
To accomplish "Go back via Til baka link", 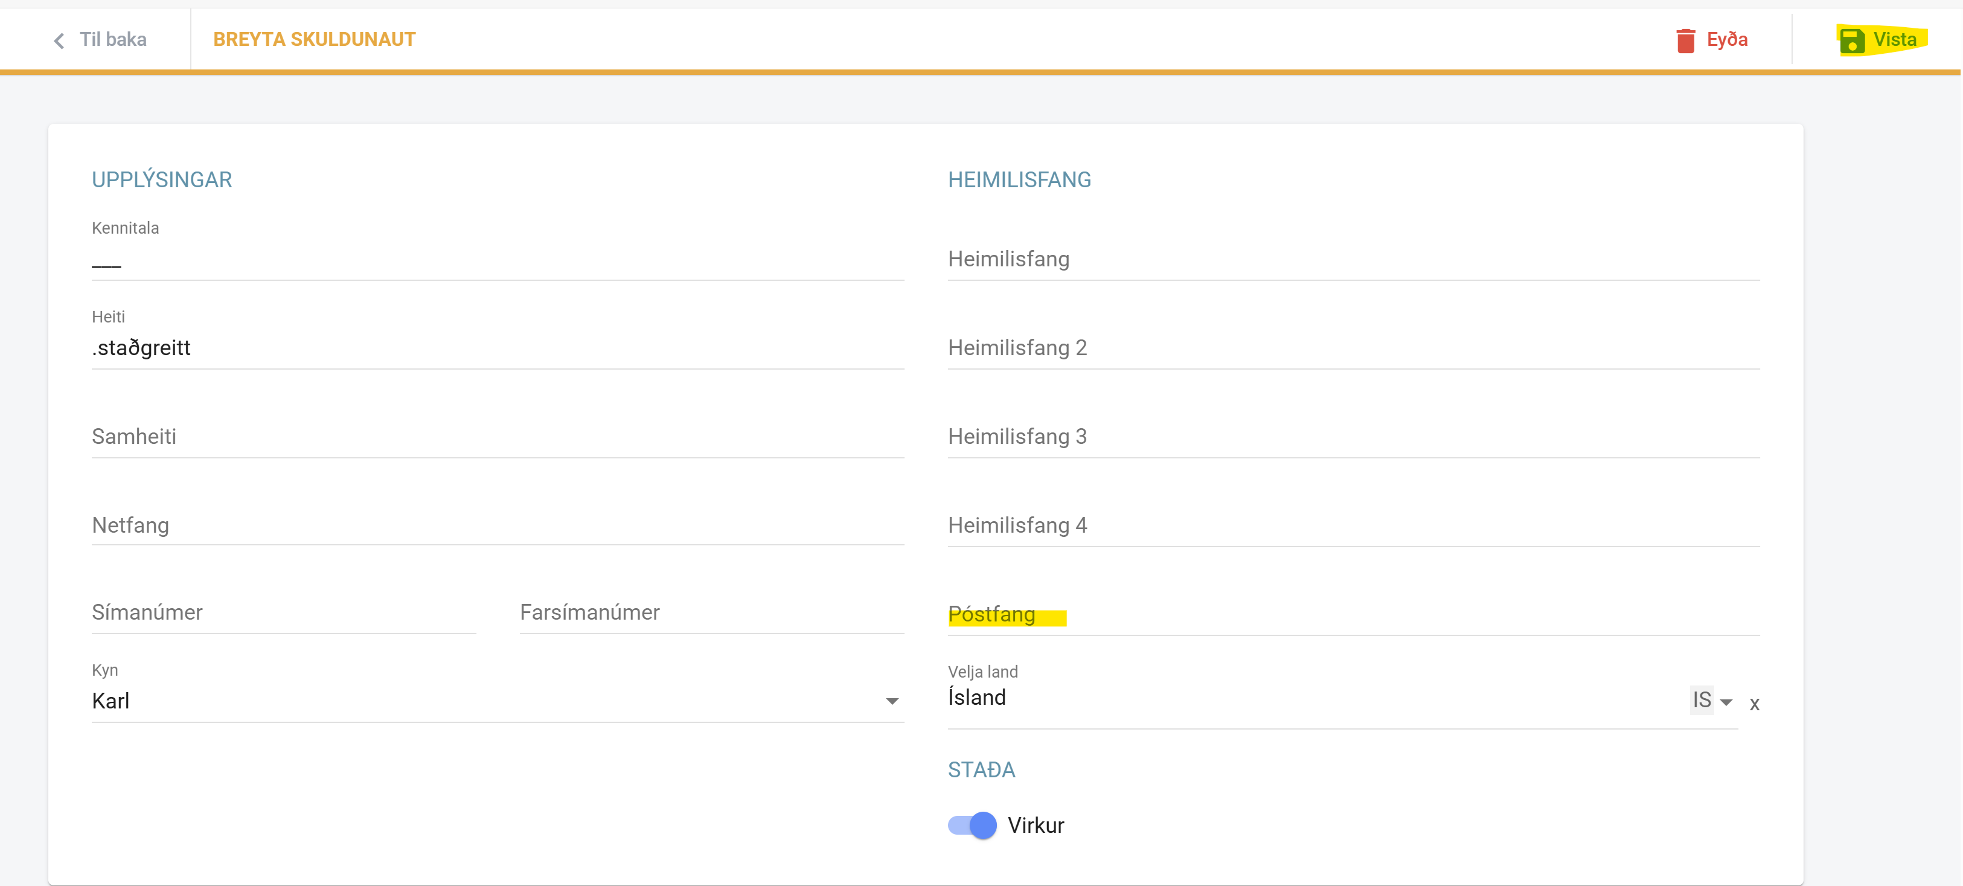I will (x=113, y=40).
